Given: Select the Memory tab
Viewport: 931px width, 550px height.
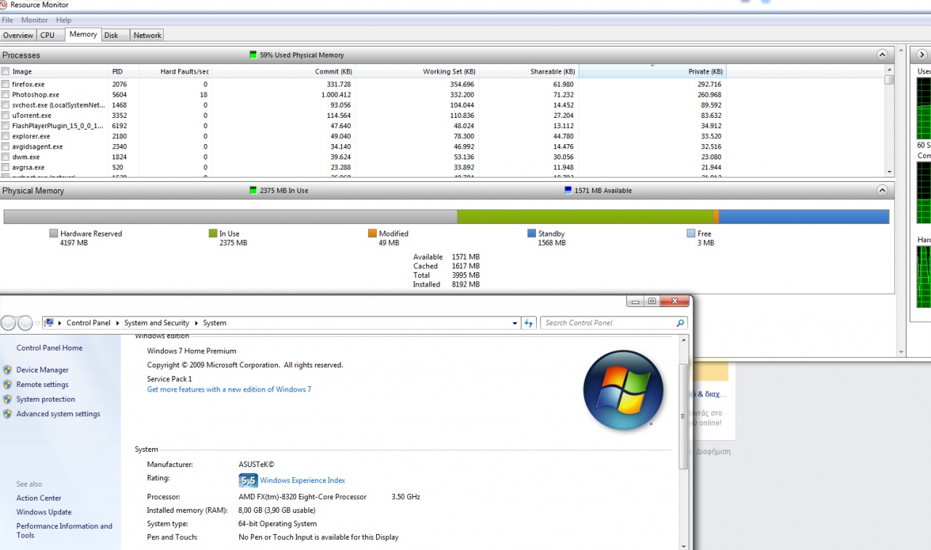Looking at the screenshot, I should pos(83,34).
